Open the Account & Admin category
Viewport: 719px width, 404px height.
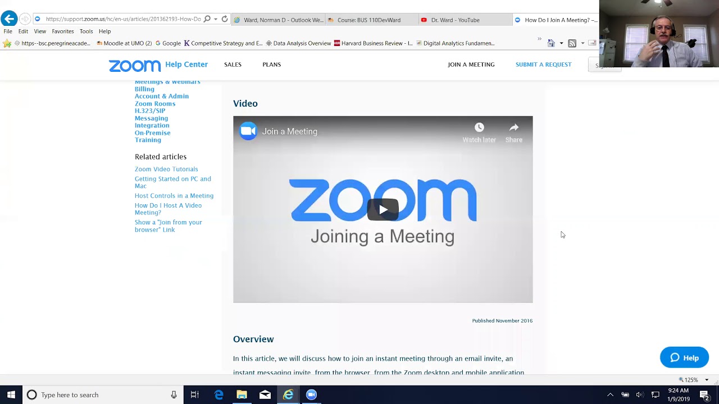point(162,96)
